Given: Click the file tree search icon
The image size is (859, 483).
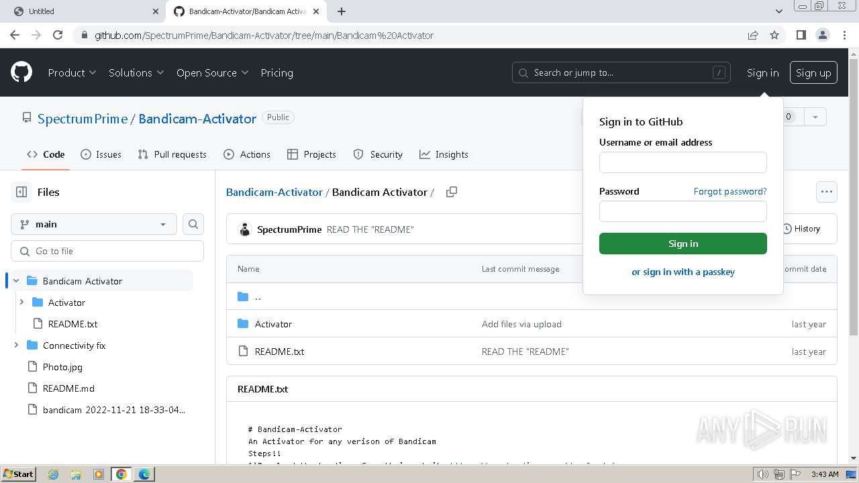Looking at the screenshot, I should point(193,224).
